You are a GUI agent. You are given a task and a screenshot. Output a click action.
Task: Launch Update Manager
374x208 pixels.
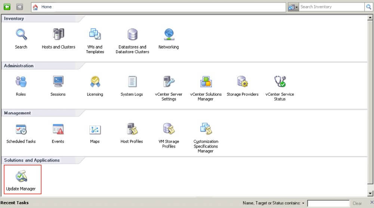click(x=21, y=176)
